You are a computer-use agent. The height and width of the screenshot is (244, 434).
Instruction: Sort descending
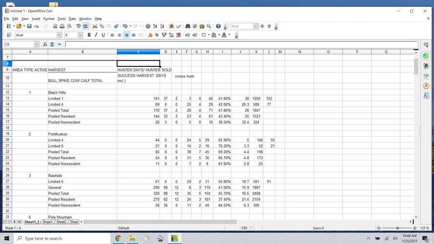[162, 26]
